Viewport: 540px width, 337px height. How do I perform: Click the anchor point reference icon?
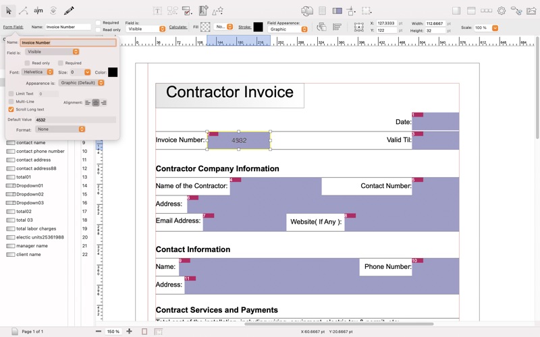[359, 27]
